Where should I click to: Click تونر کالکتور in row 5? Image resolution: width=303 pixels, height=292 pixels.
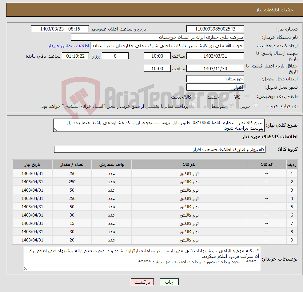(189, 207)
